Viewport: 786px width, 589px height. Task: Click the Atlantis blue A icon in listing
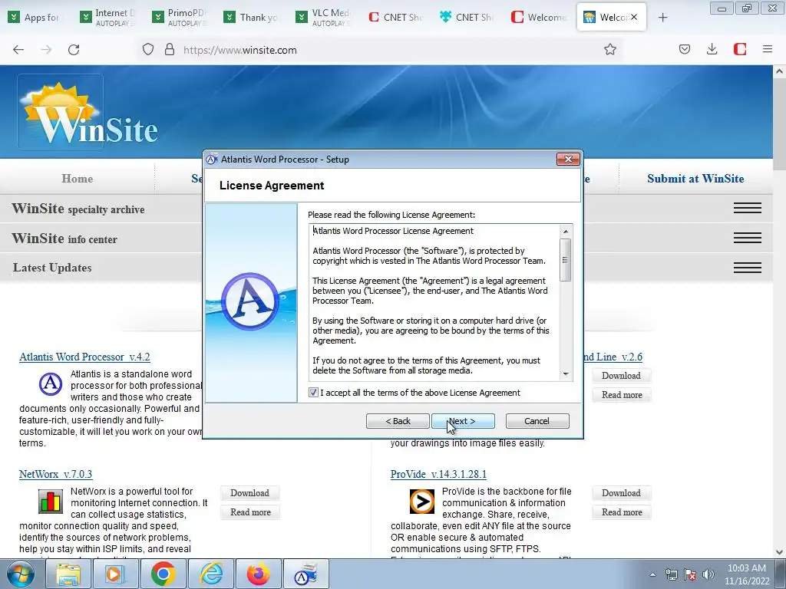51,384
